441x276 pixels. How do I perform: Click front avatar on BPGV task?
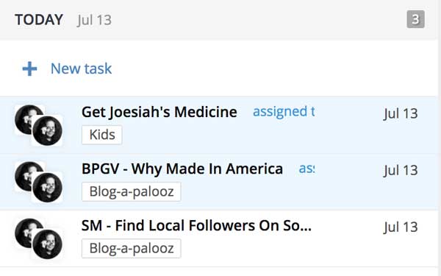click(47, 188)
